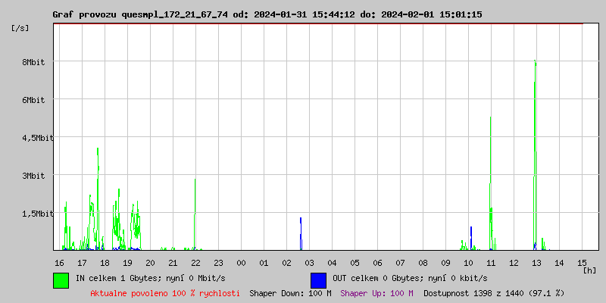Click hour 08 on the time axis
606x303 pixels.
click(423, 262)
